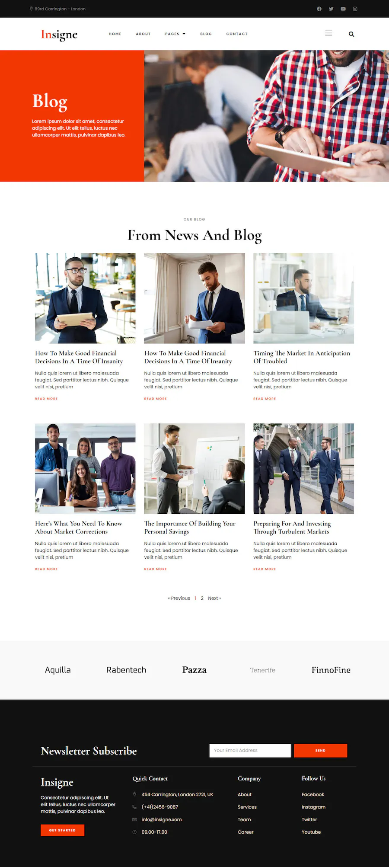Screen dimensions: 389x867
Task: Read more on Timing The Market post
Action: (265, 399)
